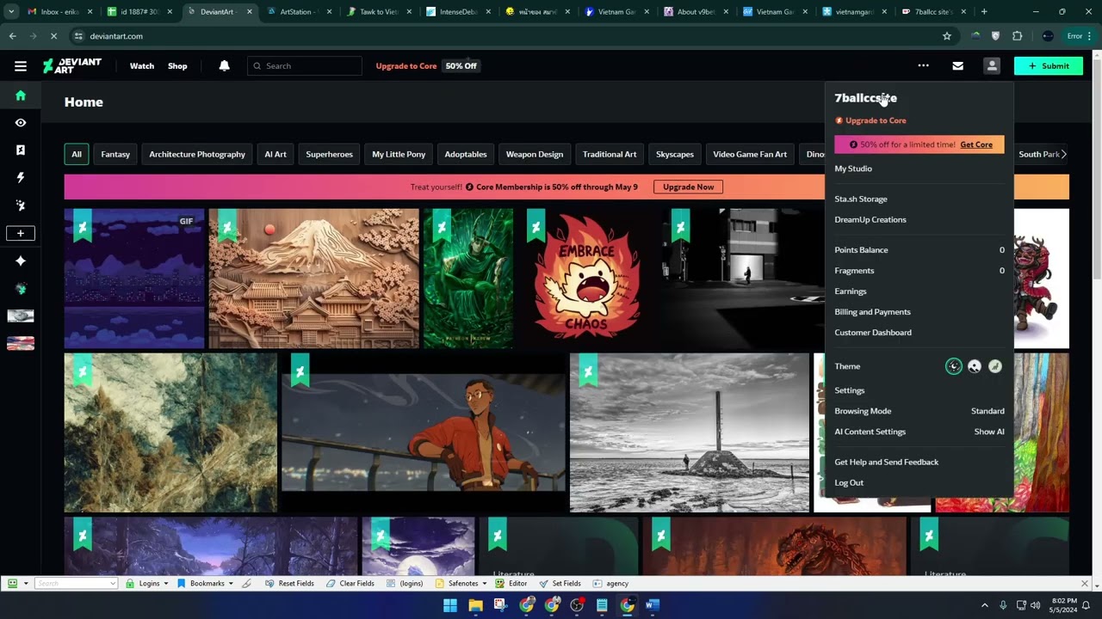Click the Get Core link in the promo
Image resolution: width=1102 pixels, height=619 pixels.
click(x=976, y=144)
